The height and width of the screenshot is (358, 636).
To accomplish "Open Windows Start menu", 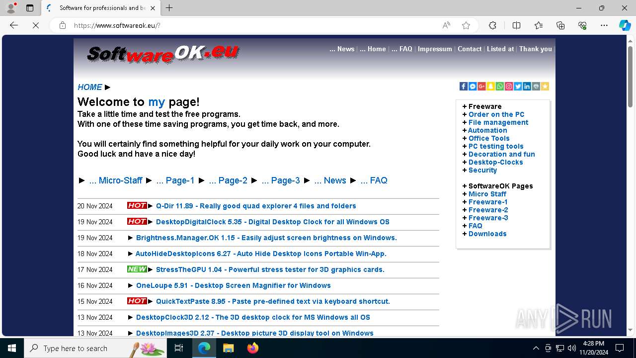I will (x=12, y=348).
